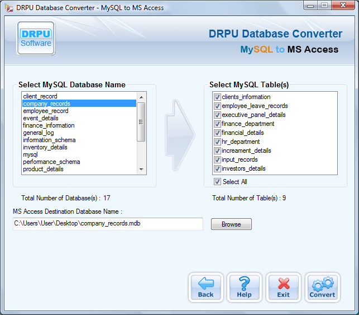Image resolution: width=359 pixels, height=315 pixels.
Task: Select general_log database
Action: click(x=79, y=133)
